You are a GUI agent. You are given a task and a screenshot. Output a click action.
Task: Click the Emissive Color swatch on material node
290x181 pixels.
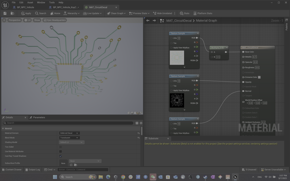tap(259, 77)
